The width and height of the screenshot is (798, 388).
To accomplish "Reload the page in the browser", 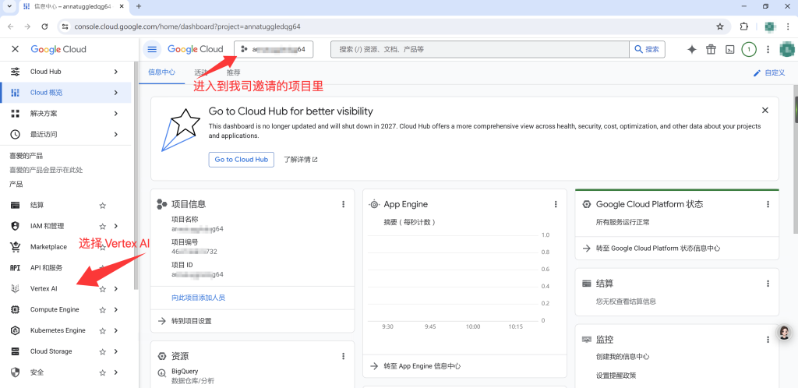I will [x=44, y=26].
